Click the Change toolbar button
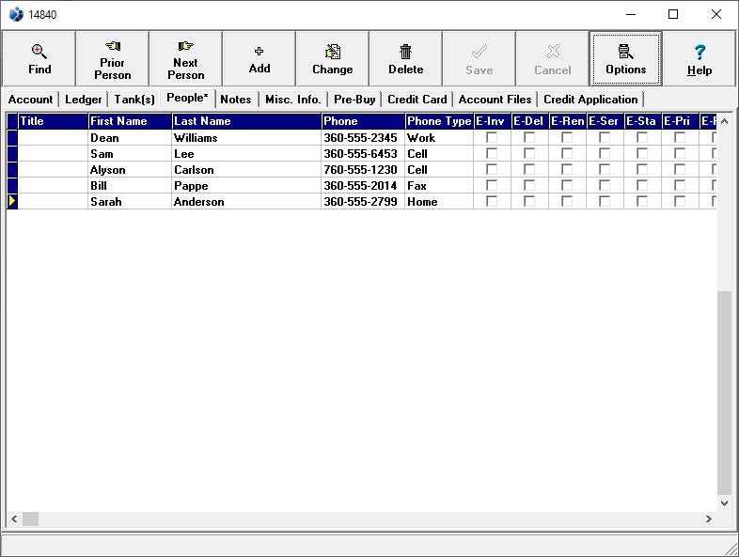 click(332, 59)
